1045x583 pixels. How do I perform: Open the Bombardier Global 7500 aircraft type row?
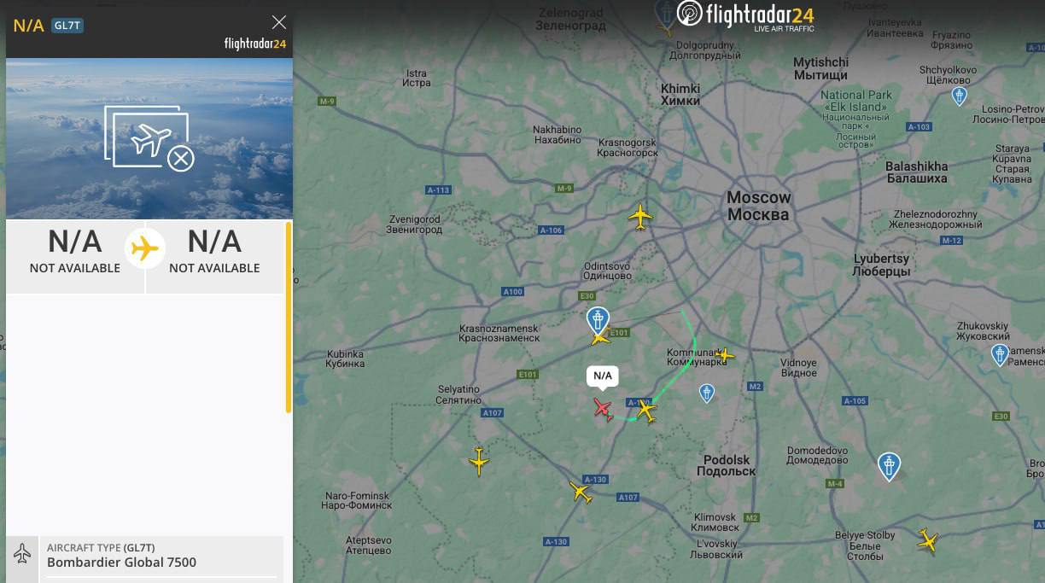(x=145, y=555)
